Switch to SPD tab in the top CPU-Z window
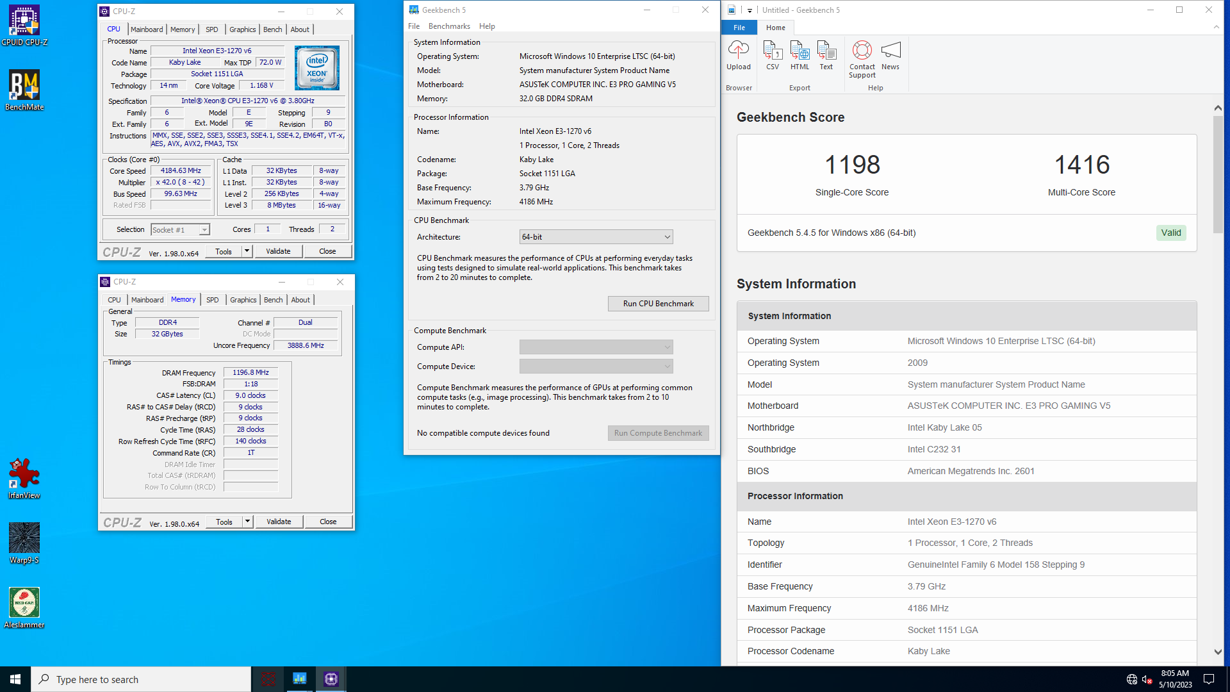 [x=212, y=29]
